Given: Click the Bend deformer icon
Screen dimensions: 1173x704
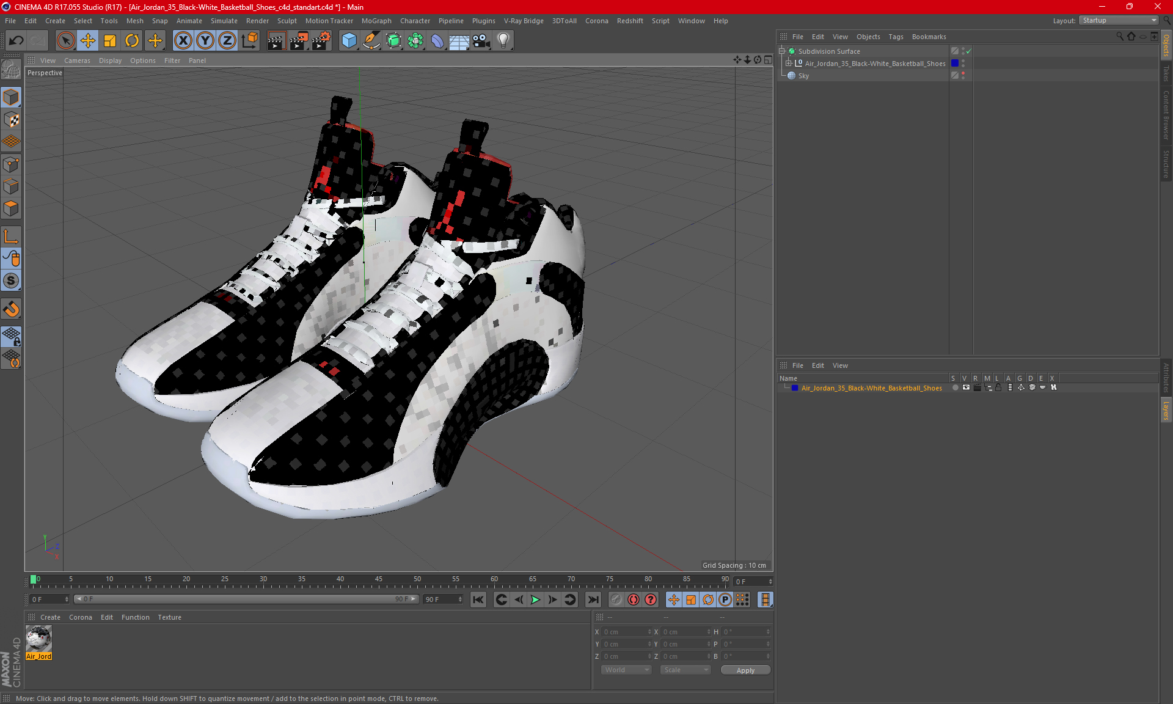Looking at the screenshot, I should tap(437, 41).
